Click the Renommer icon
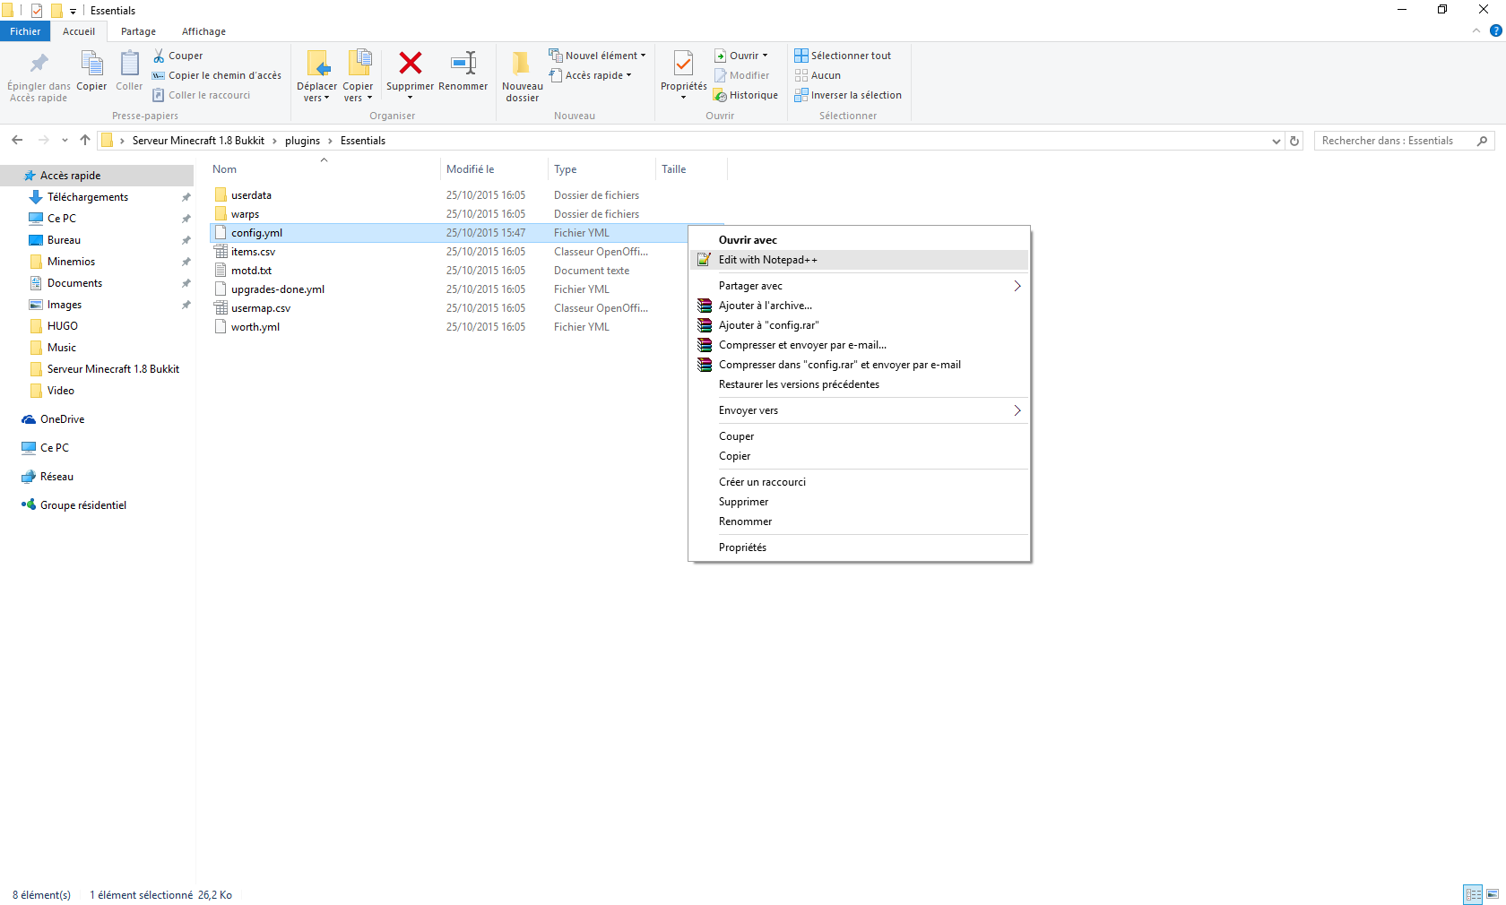Image resolution: width=1506 pixels, height=905 pixels. (463, 63)
